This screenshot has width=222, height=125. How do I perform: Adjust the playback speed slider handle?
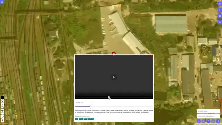click(x=90, y=106)
